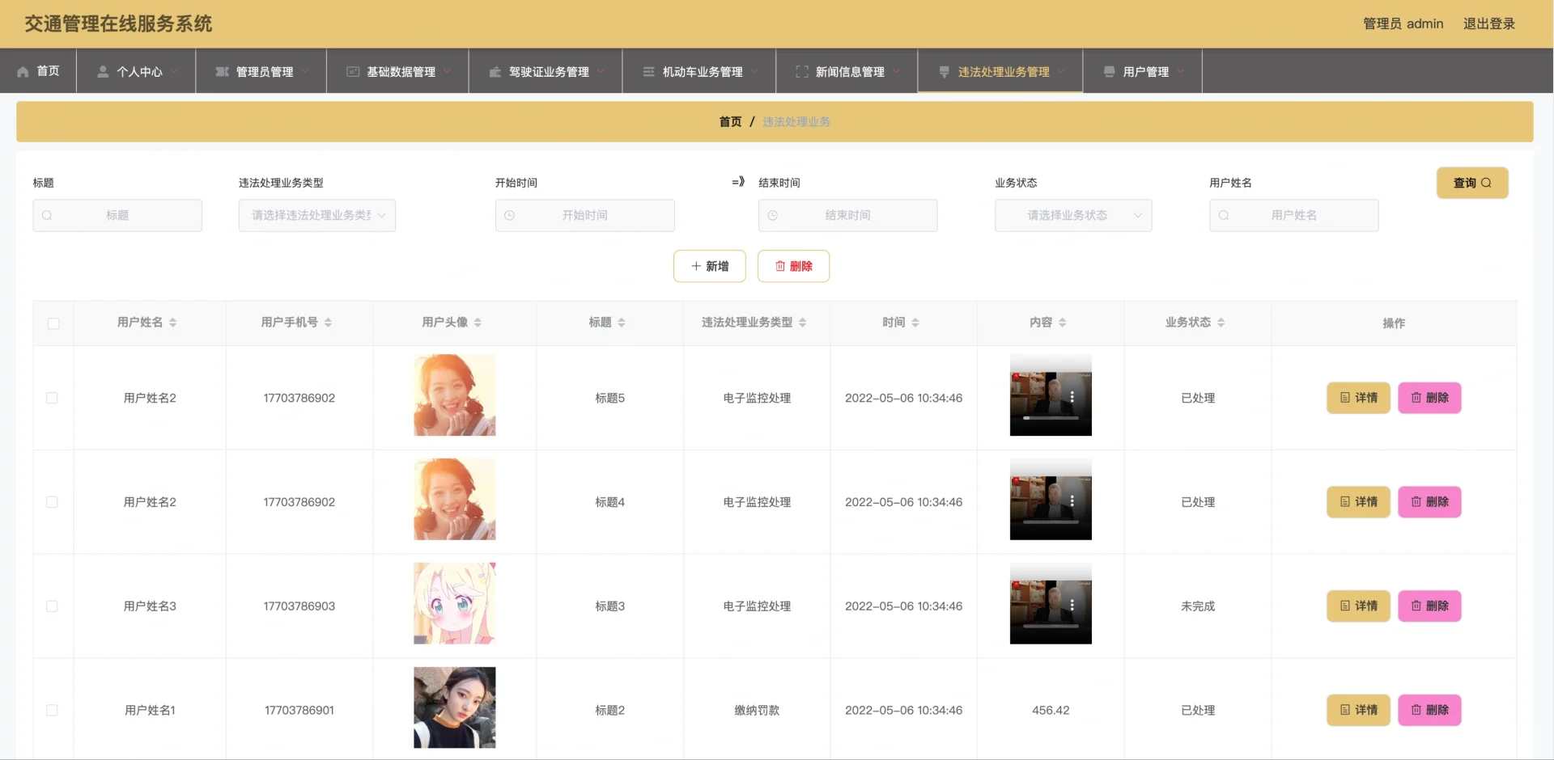Viewport: 1554px width, 760px height.
Task: Toggle the select-all checkbox in table header
Action: coord(53,323)
